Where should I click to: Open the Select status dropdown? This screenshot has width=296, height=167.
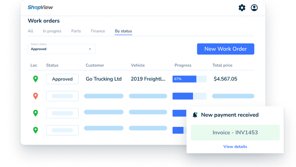coord(62,49)
